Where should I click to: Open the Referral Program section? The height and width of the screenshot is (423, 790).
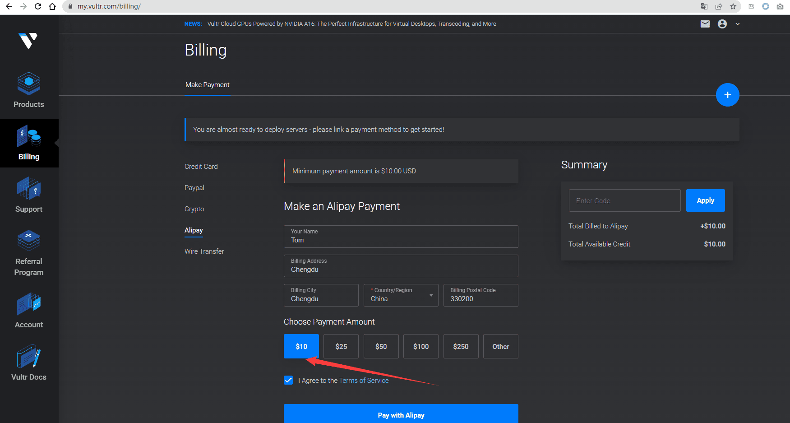[x=29, y=253]
